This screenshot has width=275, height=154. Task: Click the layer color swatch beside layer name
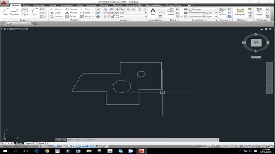[x=117, y=16]
